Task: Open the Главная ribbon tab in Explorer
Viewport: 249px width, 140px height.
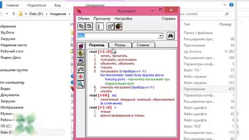Action: pyautogui.click(x=12, y=5)
